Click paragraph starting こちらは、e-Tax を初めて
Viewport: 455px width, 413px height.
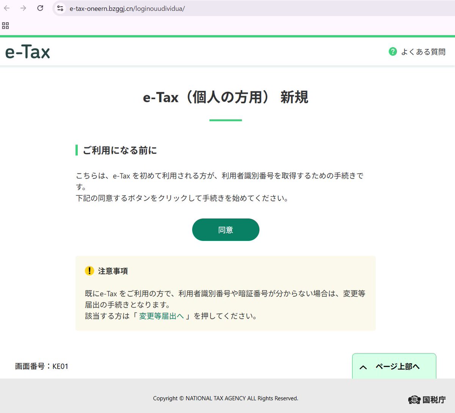coord(220,181)
